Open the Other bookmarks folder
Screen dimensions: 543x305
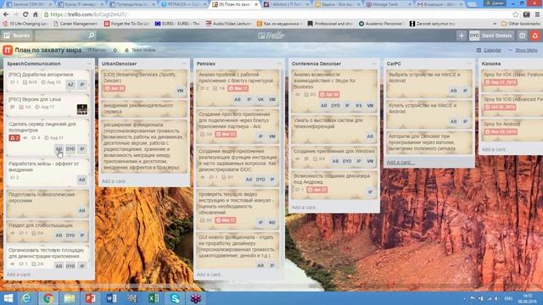(520, 24)
